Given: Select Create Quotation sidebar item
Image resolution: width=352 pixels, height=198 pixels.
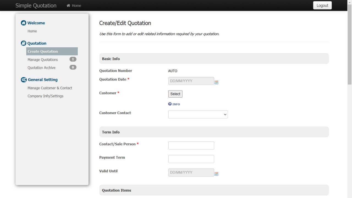Looking at the screenshot, I should 43,51.
